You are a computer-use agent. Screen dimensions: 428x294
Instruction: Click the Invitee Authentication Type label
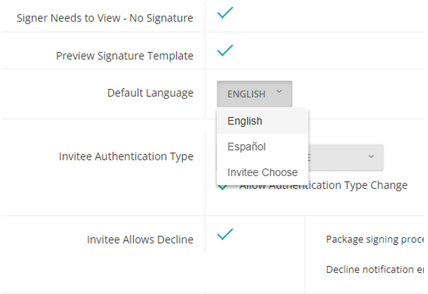[x=126, y=156]
